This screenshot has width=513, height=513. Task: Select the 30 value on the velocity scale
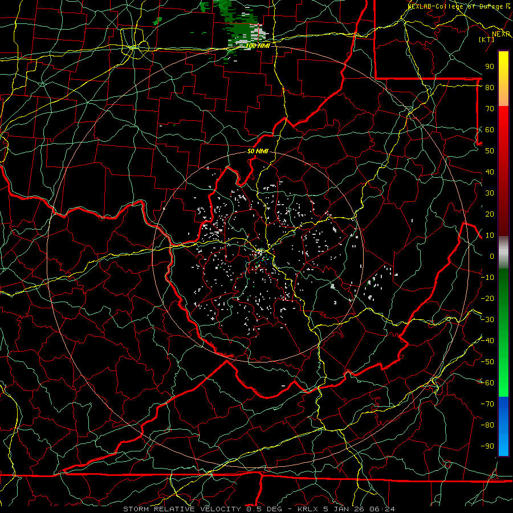coord(490,193)
